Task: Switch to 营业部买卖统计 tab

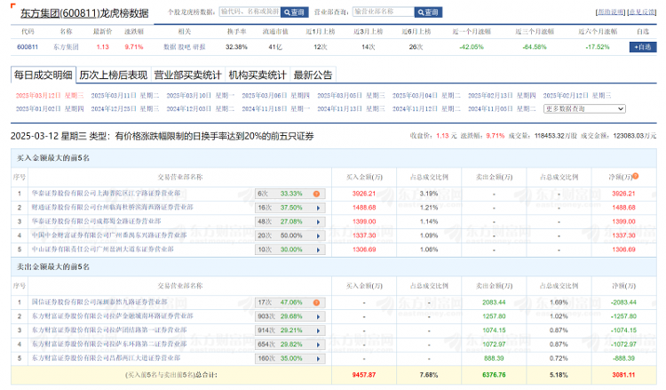Action: (x=187, y=75)
